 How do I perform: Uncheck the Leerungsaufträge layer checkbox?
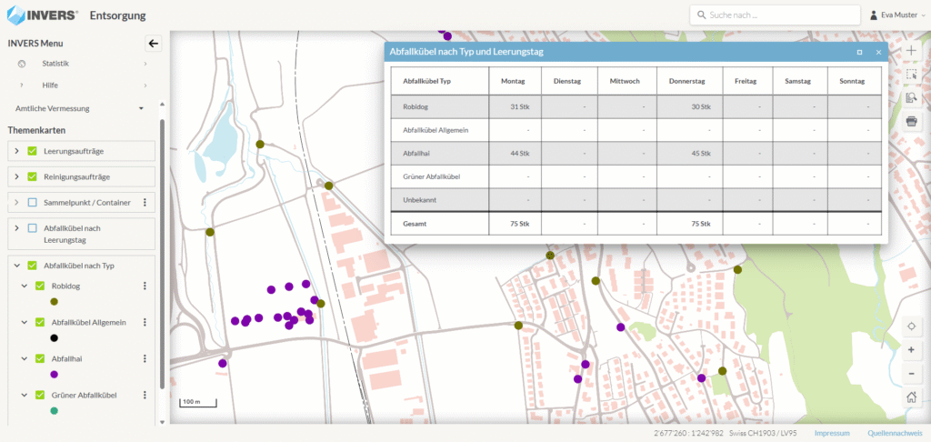[33, 151]
